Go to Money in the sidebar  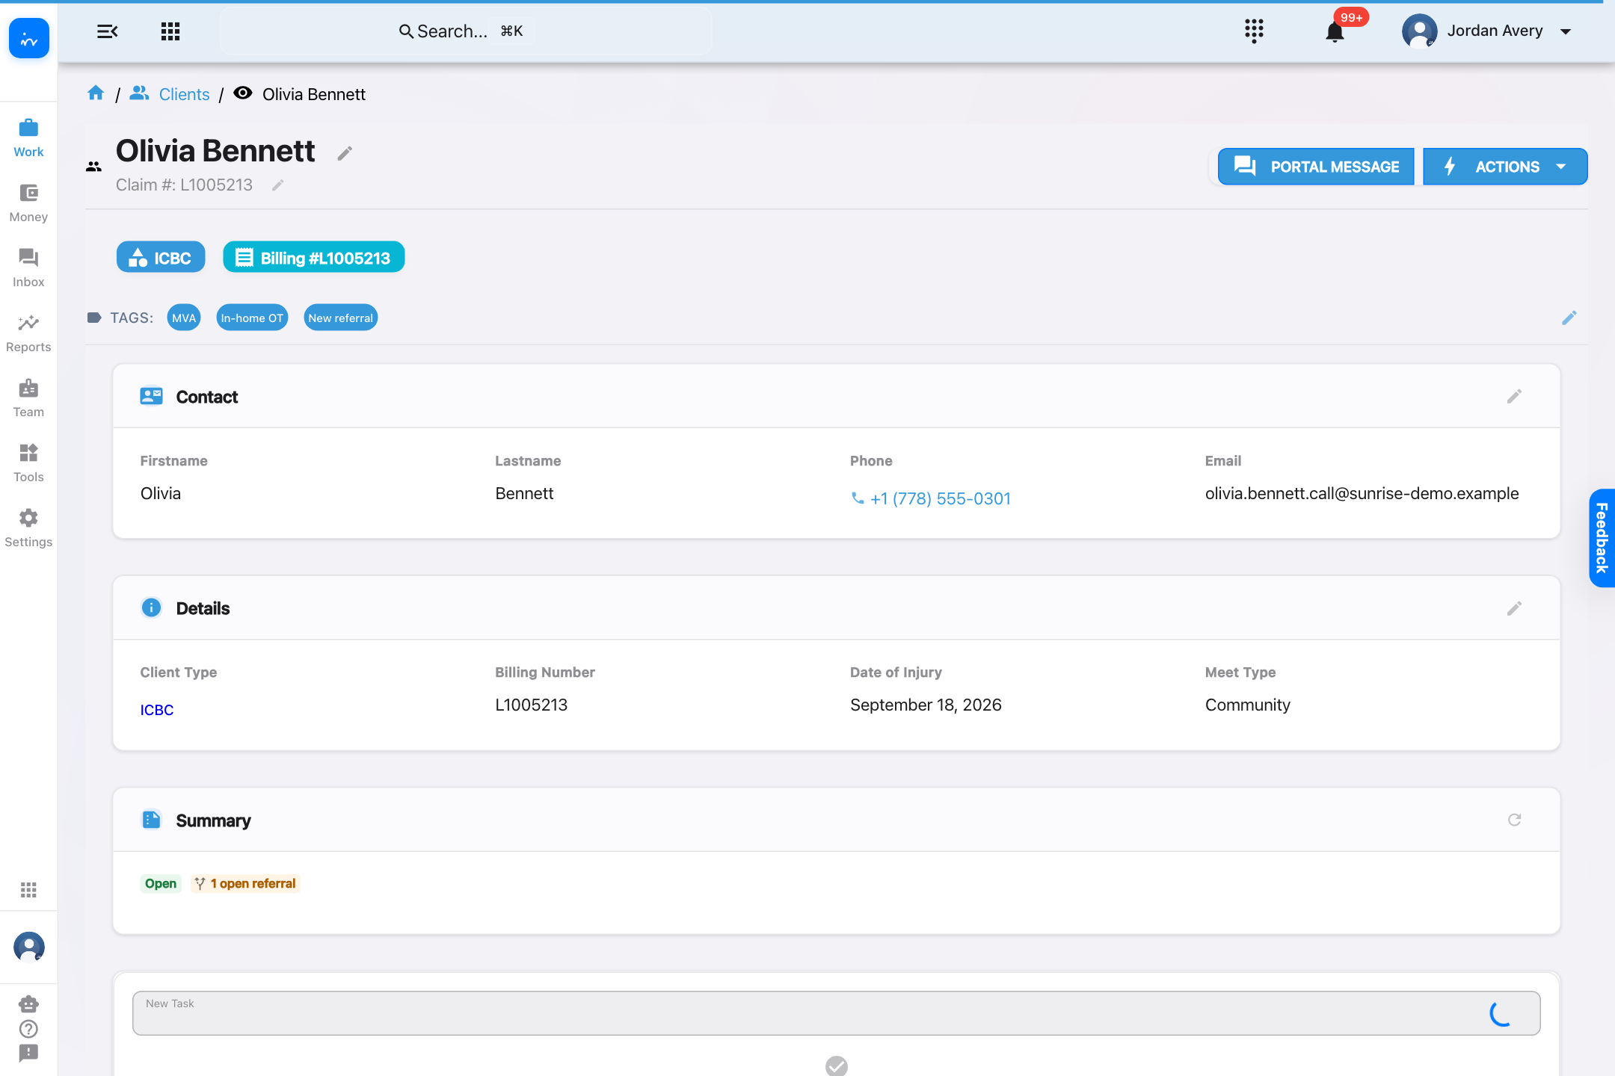pos(28,203)
